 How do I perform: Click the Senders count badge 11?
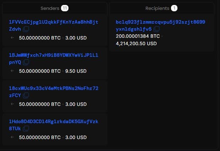pyautogui.click(x=65, y=8)
